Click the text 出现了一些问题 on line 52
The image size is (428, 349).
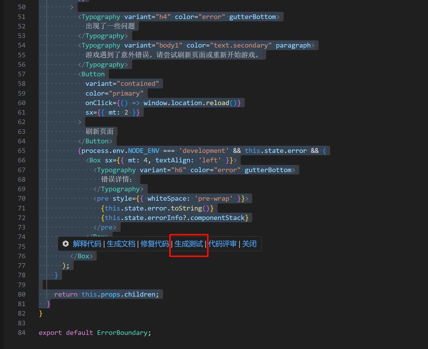(x=110, y=26)
